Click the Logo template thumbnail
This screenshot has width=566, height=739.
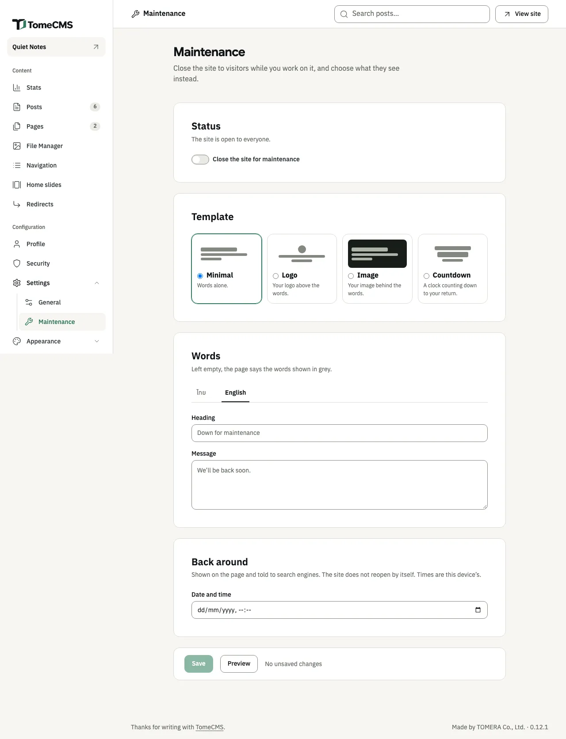302,254
